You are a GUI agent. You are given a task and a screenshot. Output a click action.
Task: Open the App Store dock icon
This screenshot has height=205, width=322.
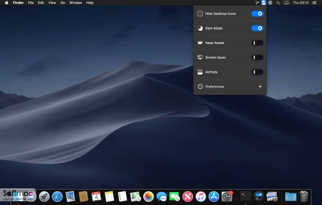pos(214,197)
